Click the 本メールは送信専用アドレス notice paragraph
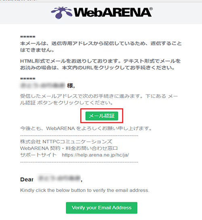This screenshot has width=202, height=220. 101,47
